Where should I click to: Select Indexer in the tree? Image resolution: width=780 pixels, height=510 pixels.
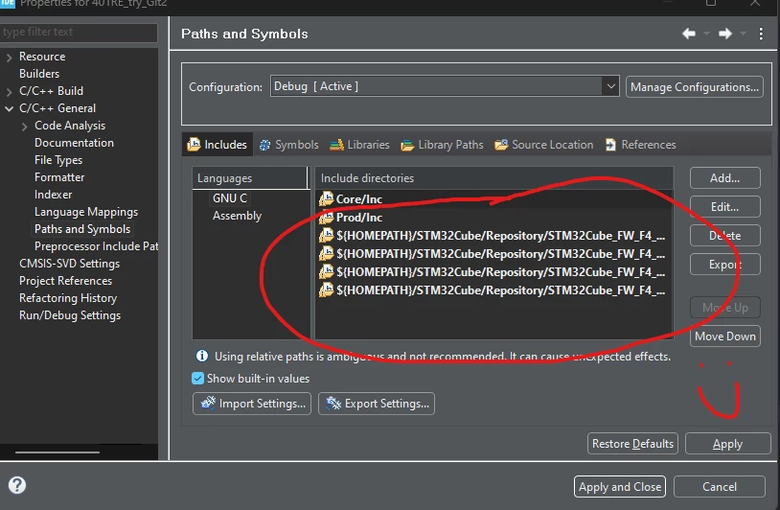[54, 195]
